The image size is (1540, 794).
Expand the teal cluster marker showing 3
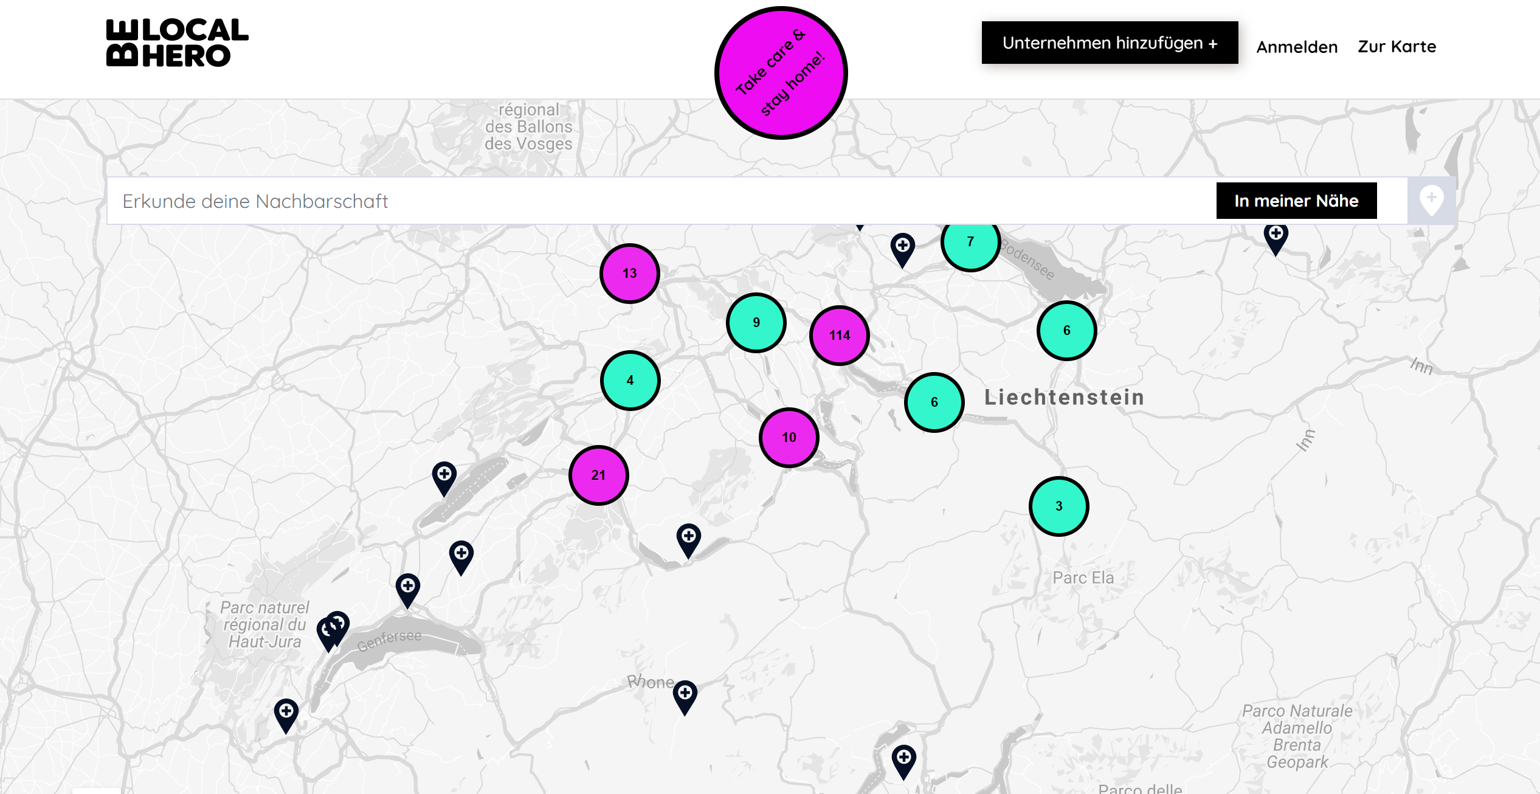pos(1058,506)
